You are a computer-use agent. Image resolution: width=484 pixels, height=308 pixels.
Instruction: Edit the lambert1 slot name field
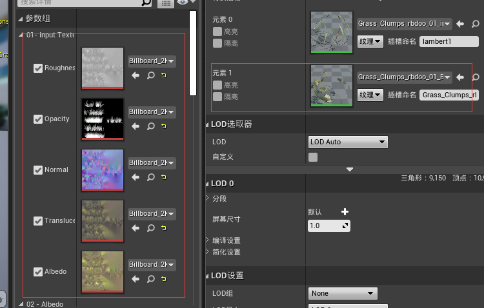[449, 41]
